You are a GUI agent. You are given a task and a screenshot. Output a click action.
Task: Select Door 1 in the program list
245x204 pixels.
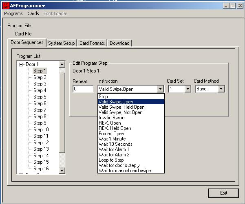32,64
